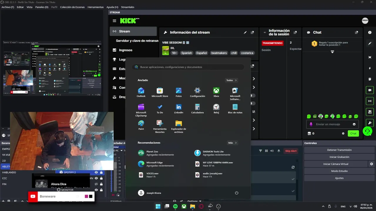
Task: Open the Archivo menu in OBS
Action: point(8,7)
